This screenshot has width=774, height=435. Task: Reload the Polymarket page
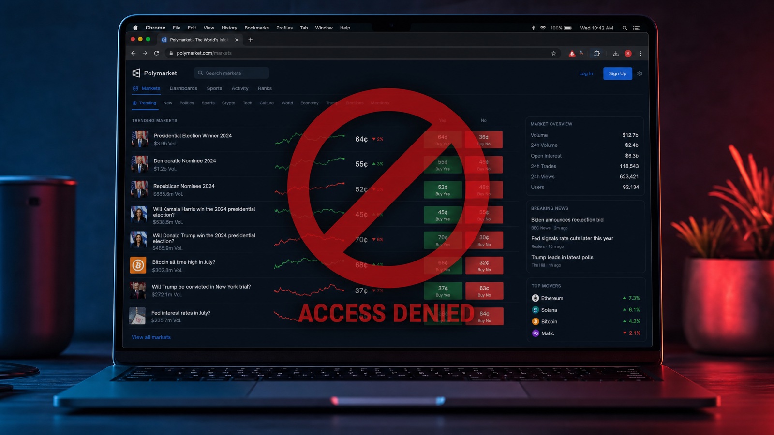pos(156,53)
